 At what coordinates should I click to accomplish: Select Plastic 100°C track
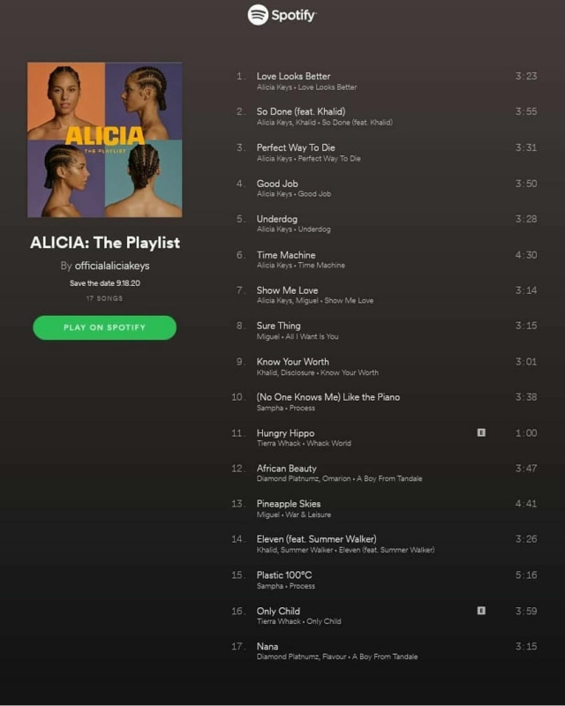pos(284,575)
